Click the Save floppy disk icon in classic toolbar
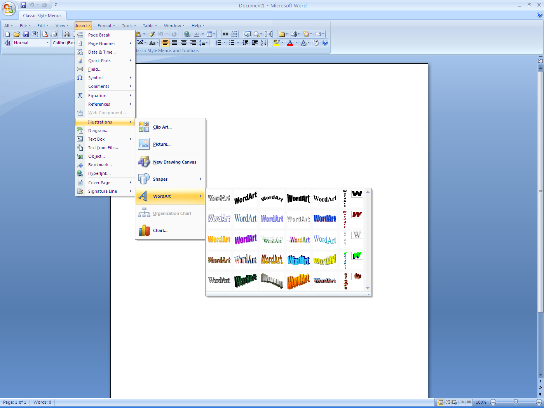This screenshot has width=544, height=408. coord(26,34)
